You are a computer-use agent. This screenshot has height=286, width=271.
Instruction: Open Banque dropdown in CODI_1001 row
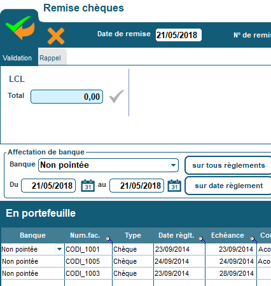point(59,249)
